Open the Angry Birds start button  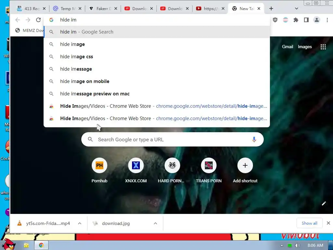(8, 244)
